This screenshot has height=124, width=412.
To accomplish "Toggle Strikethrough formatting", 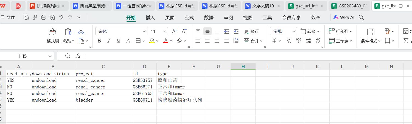I will click(x=128, y=41).
